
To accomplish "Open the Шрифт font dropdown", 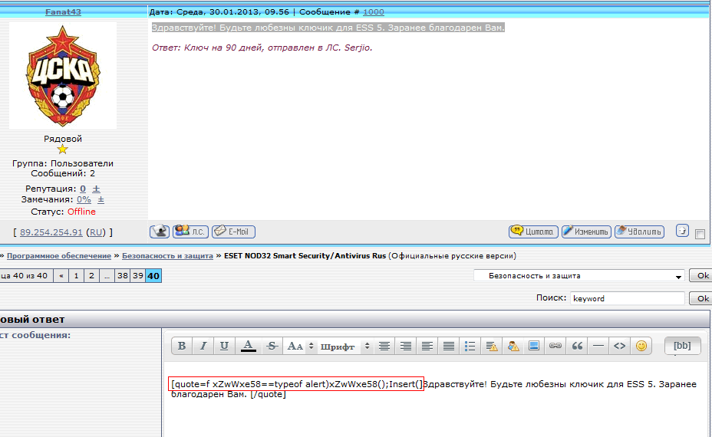I will (x=344, y=346).
